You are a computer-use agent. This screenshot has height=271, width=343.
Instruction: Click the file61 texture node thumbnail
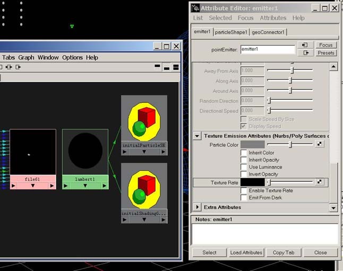tap(32, 152)
